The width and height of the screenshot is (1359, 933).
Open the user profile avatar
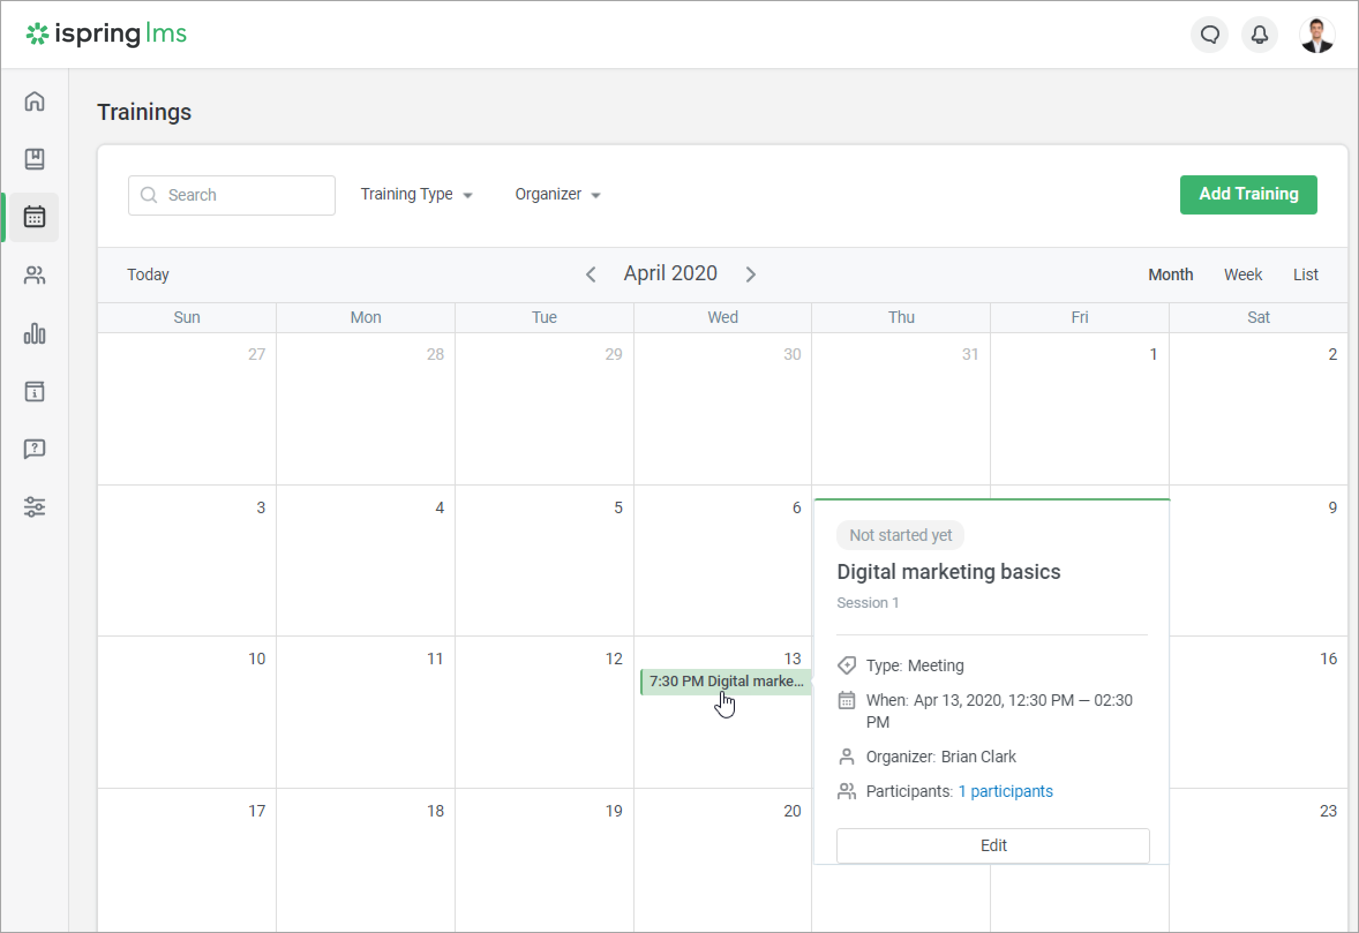click(1316, 35)
